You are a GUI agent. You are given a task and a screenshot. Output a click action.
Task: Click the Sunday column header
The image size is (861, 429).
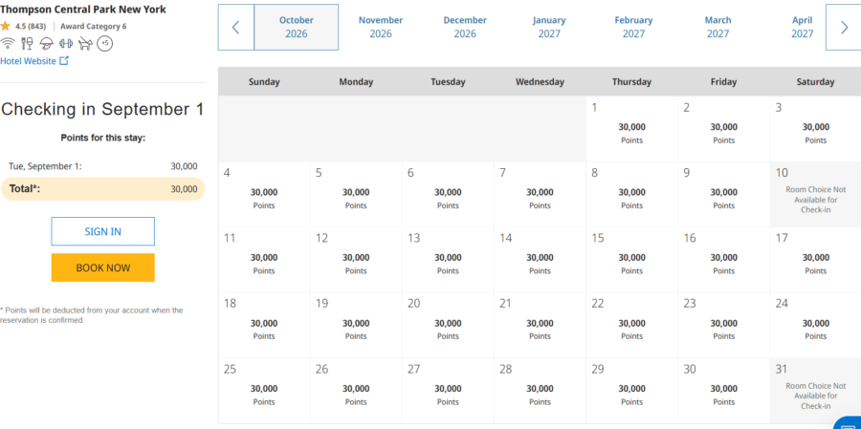click(x=264, y=82)
